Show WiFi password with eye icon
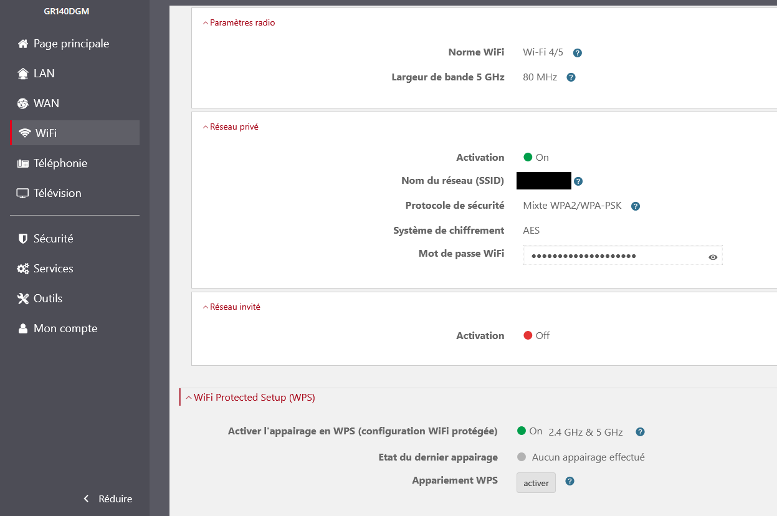This screenshot has height=516, width=777. [x=713, y=257]
